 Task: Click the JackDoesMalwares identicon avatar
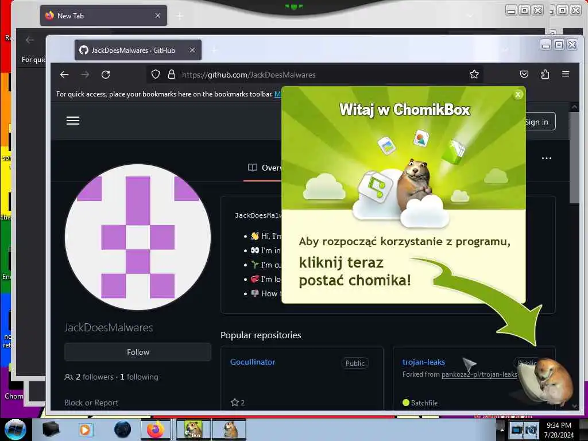point(138,237)
